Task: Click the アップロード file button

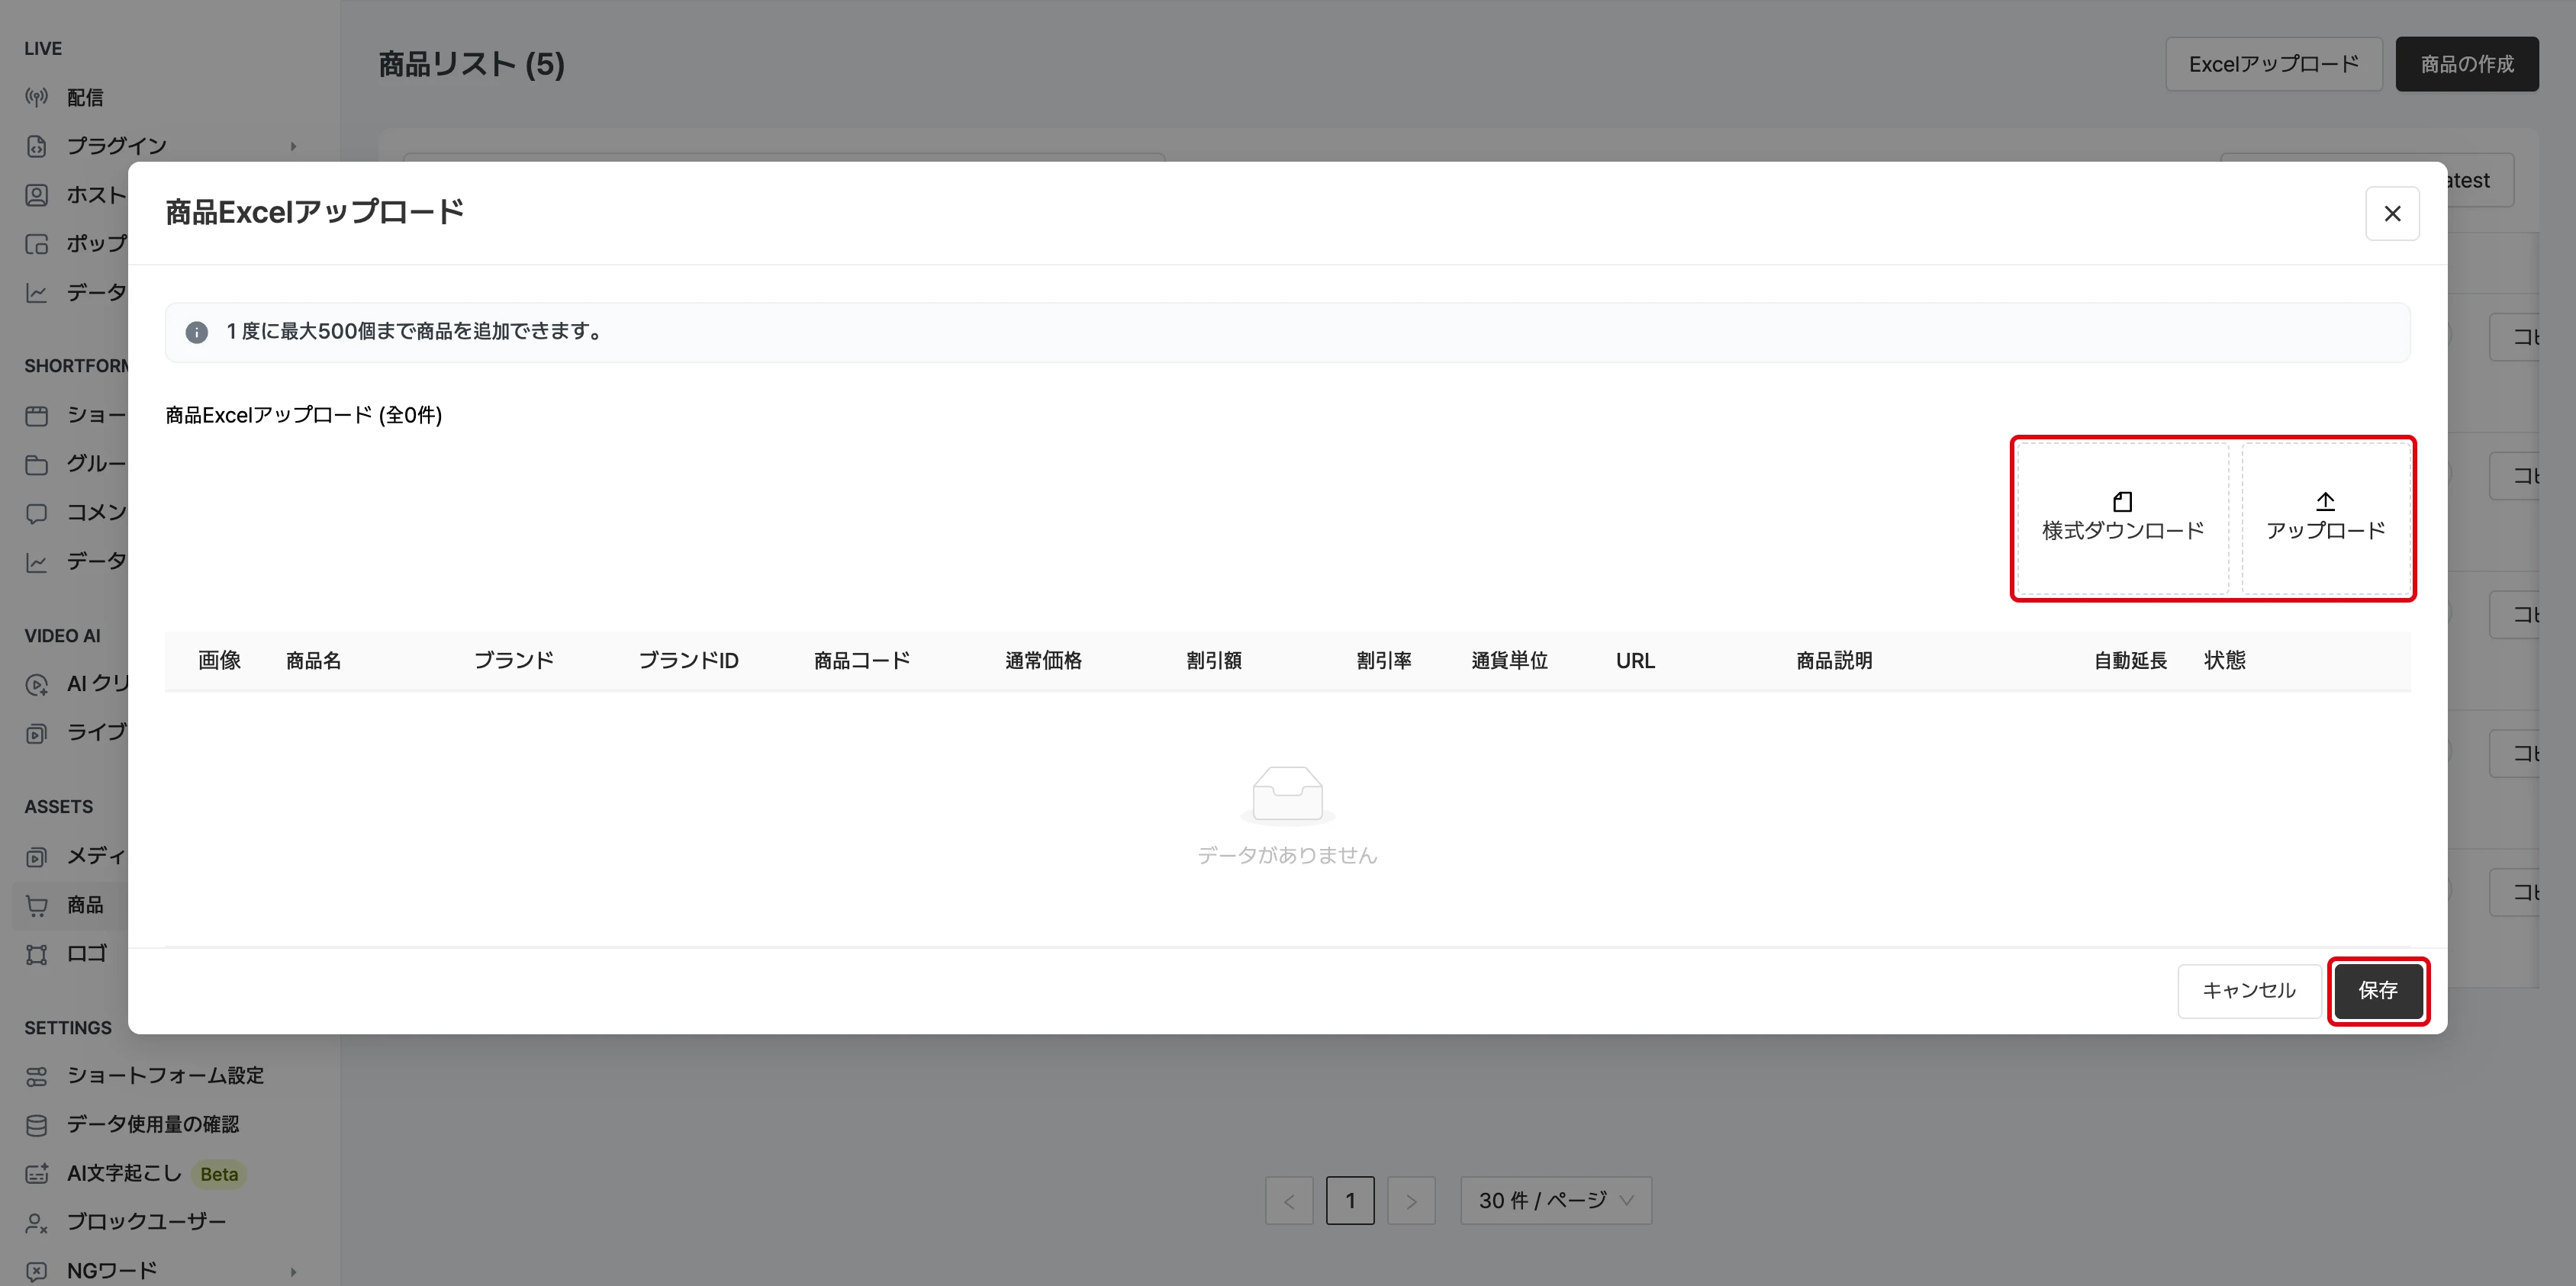Action: tap(2325, 518)
